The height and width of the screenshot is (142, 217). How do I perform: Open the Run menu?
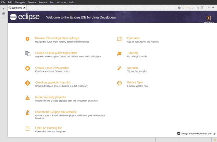pos(52,2)
